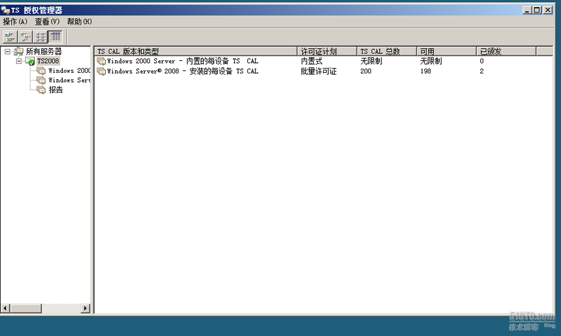This screenshot has height=336, width=561.
Task: Close the TS 授权管理器 window
Action: [x=548, y=10]
